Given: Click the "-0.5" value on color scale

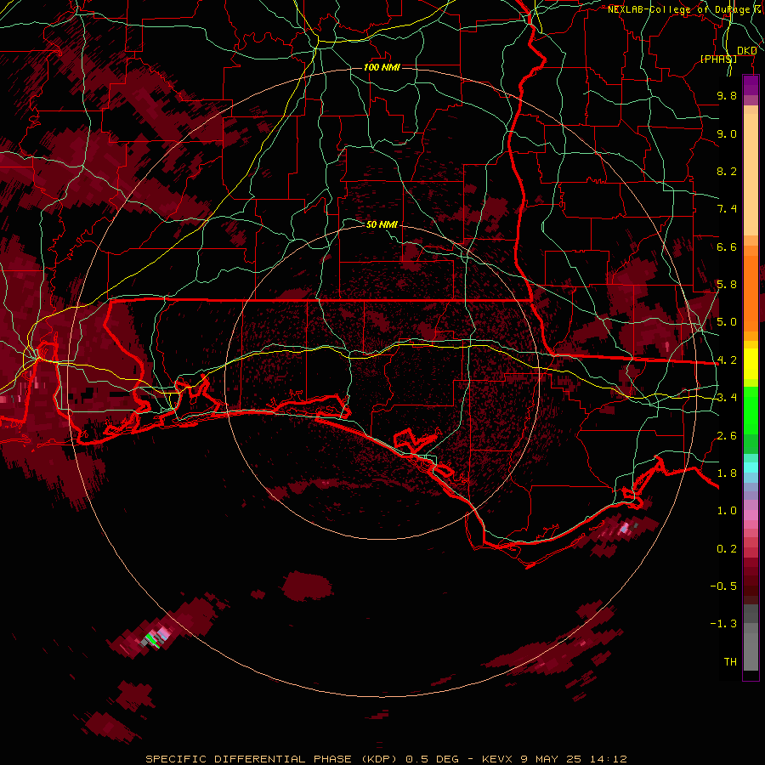Looking at the screenshot, I should [723, 586].
